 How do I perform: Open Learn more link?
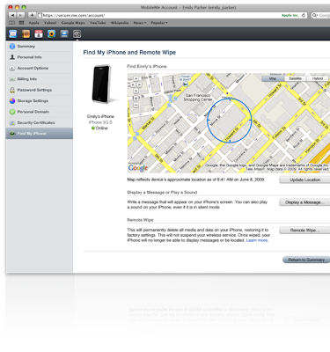tap(257, 240)
